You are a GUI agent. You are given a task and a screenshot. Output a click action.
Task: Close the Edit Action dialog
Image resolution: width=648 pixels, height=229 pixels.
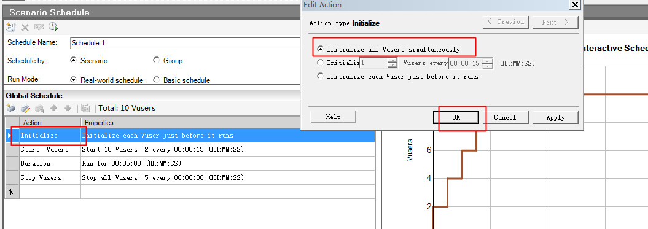coord(575,4)
